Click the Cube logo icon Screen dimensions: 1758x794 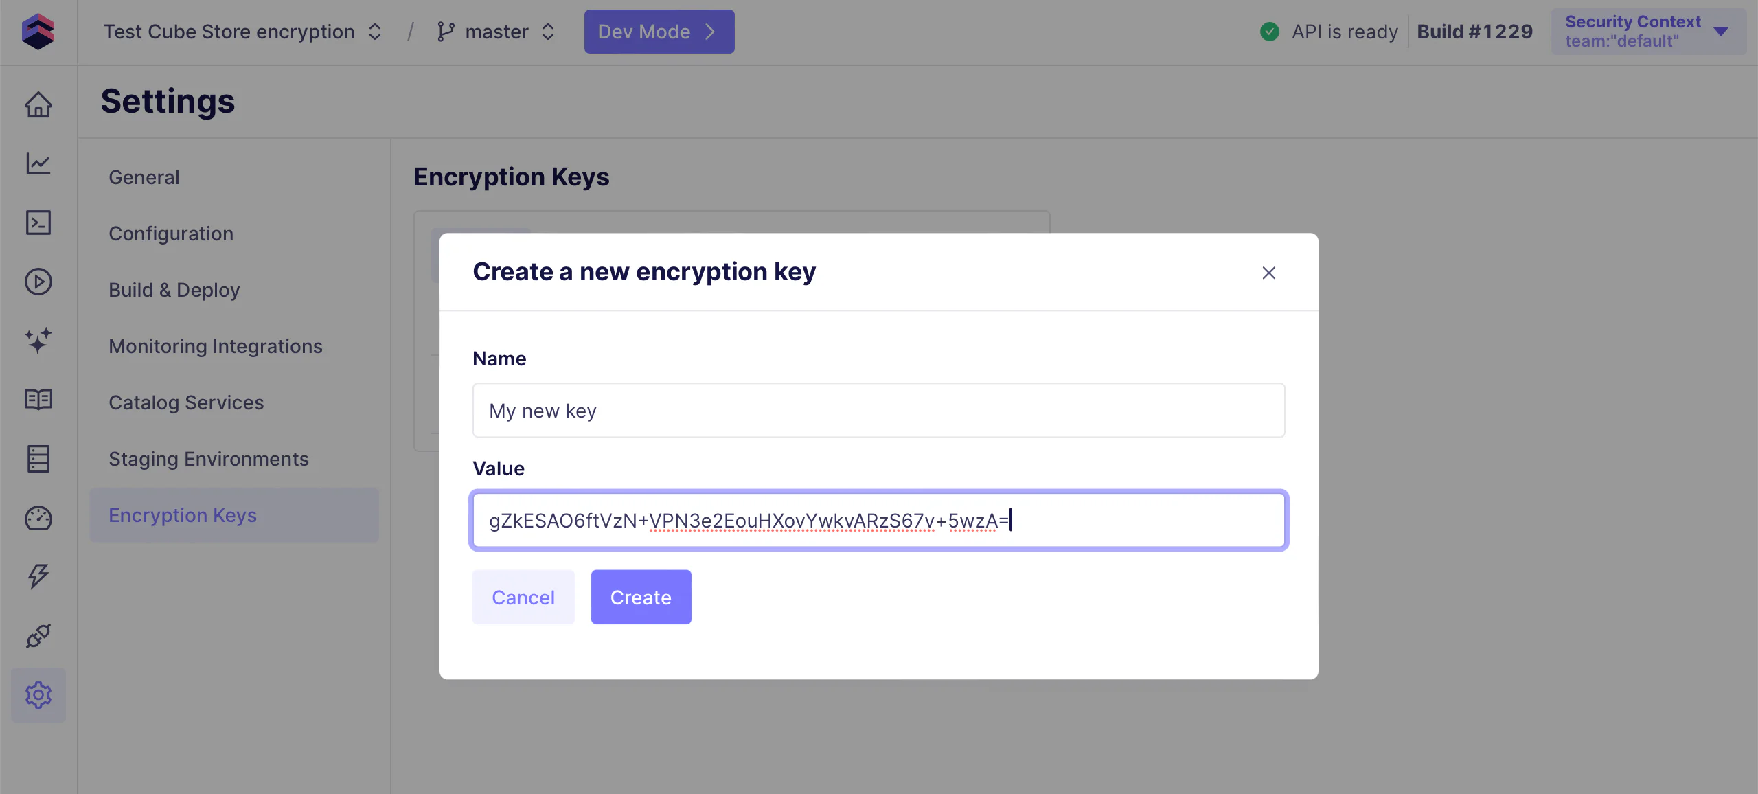coord(38,32)
